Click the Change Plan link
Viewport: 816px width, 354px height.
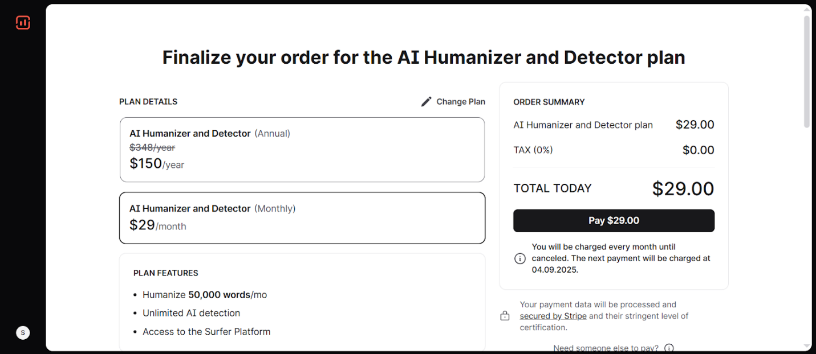pos(461,102)
